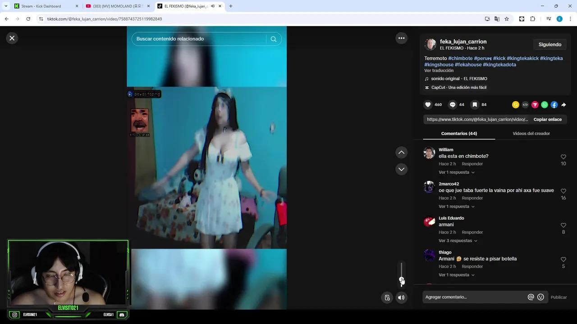The image size is (577, 324).
Task: Toggle auto-scroll icon beside volume
Action: click(x=387, y=297)
